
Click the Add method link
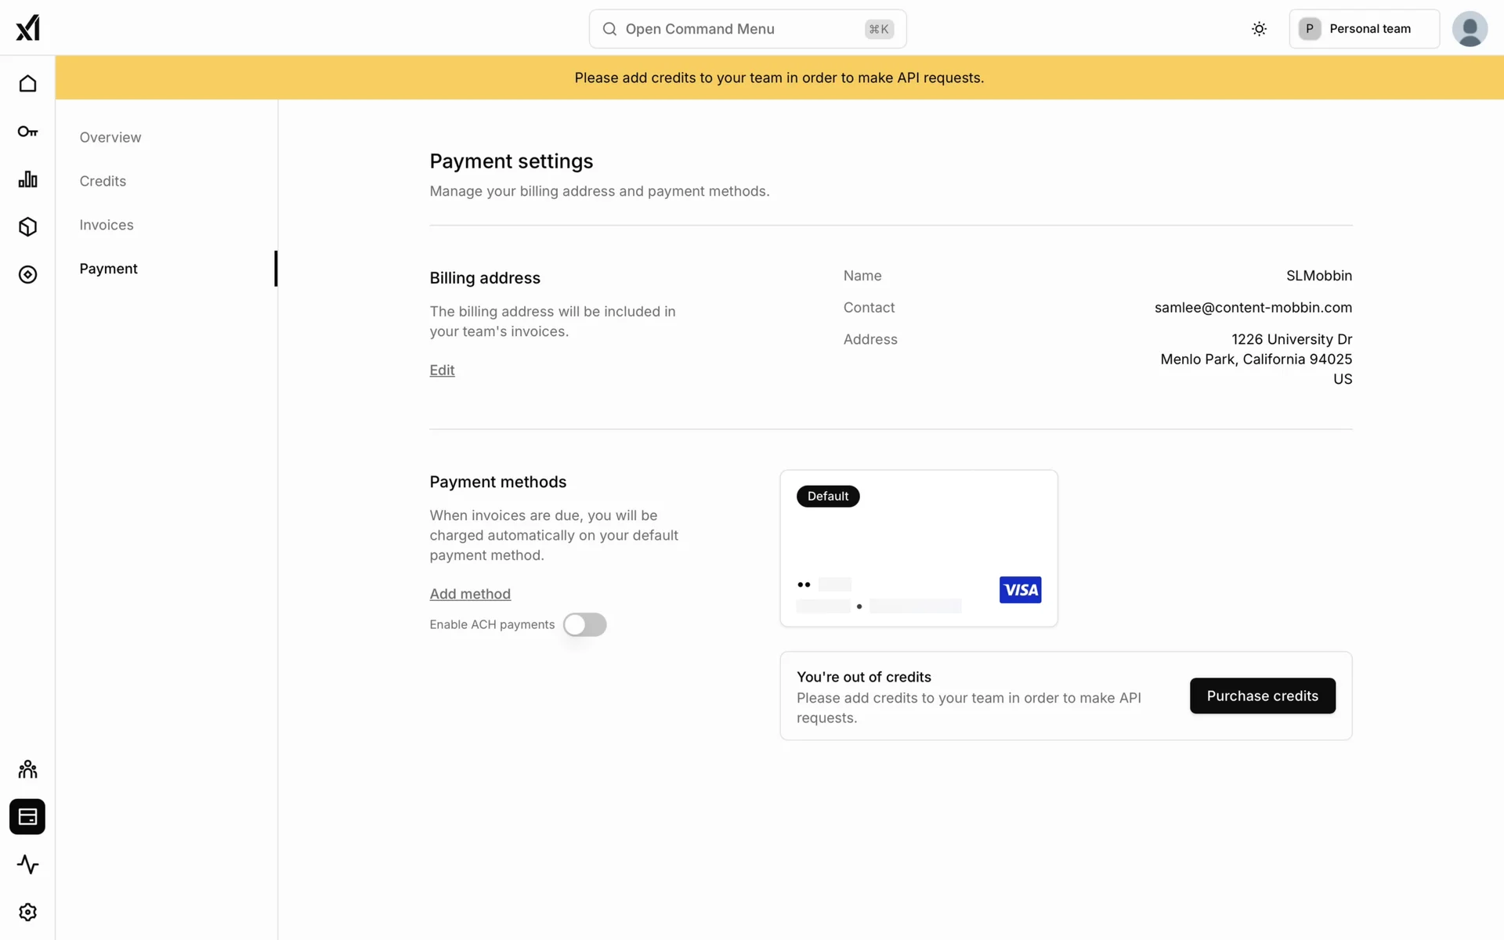click(x=470, y=594)
